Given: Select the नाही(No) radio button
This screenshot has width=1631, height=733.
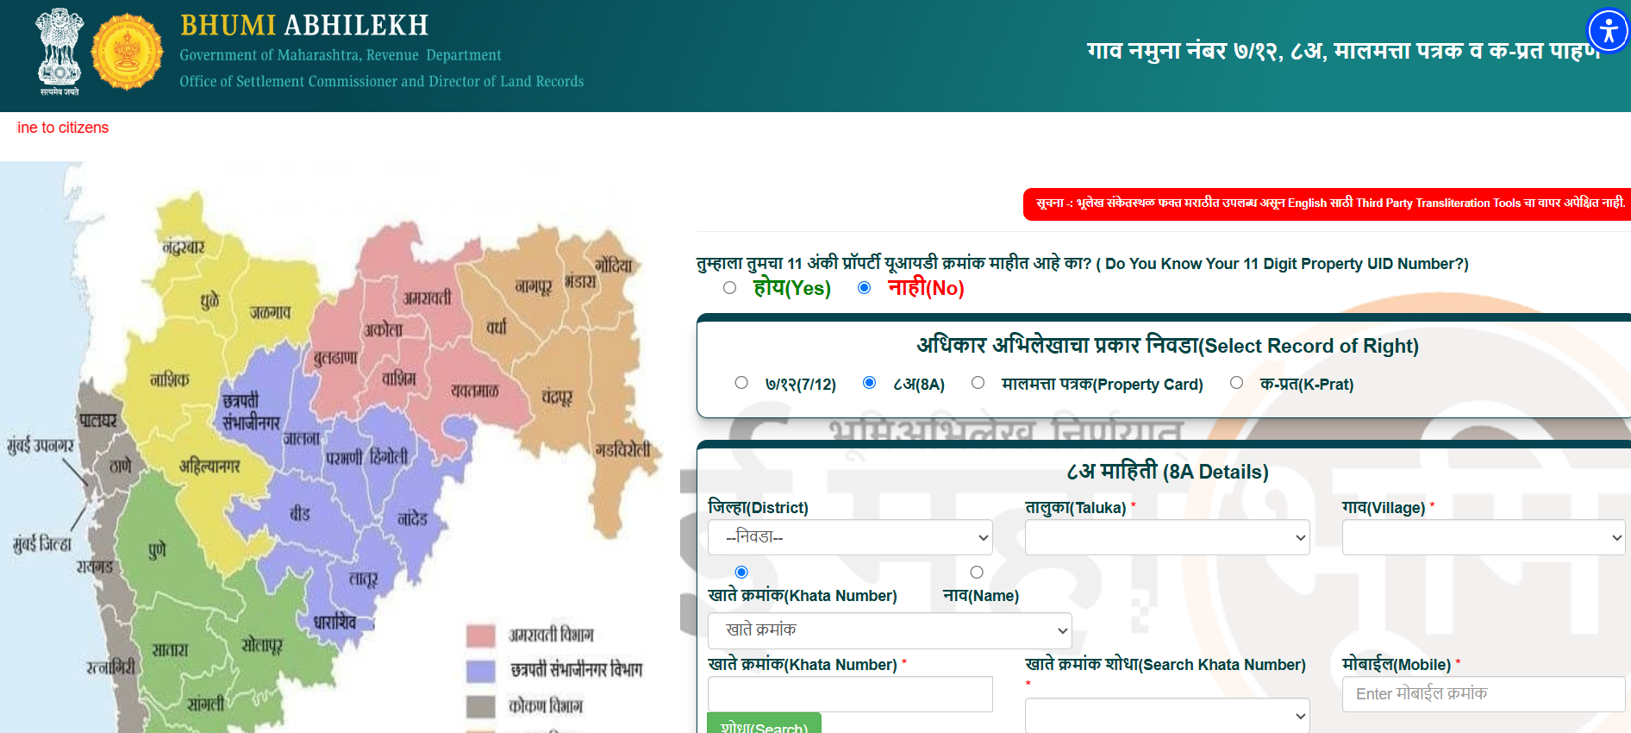Looking at the screenshot, I should click(865, 288).
